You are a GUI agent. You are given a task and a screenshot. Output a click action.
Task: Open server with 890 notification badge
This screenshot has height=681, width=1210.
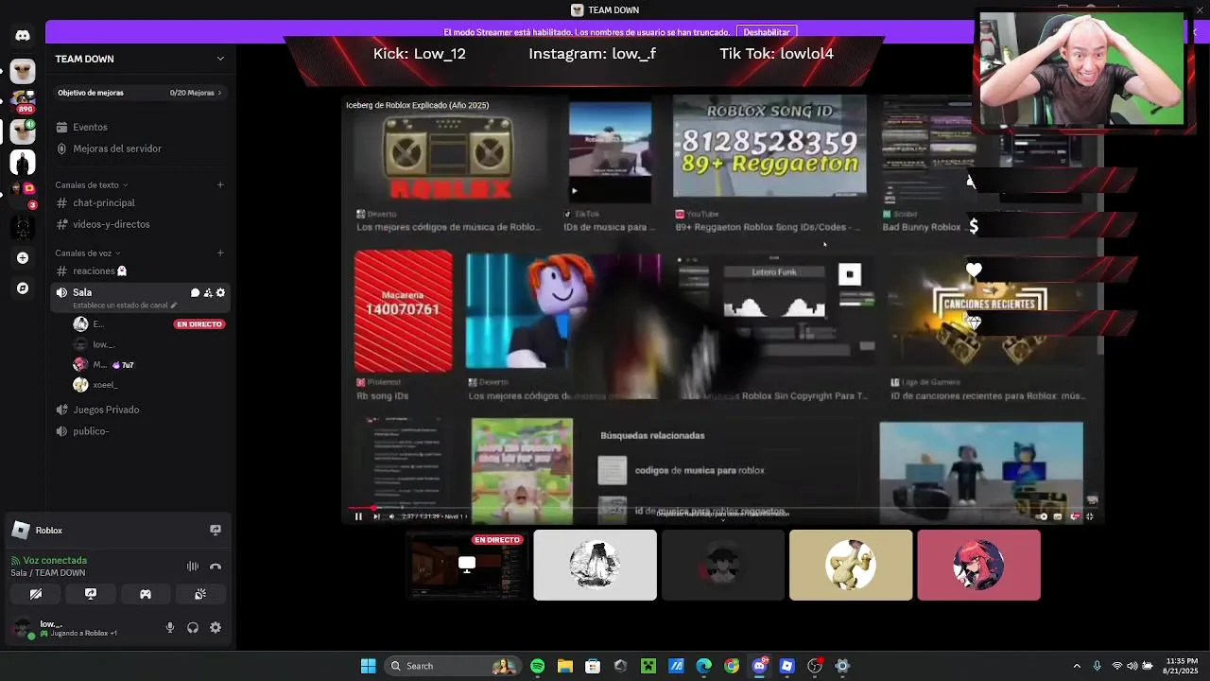(x=23, y=102)
